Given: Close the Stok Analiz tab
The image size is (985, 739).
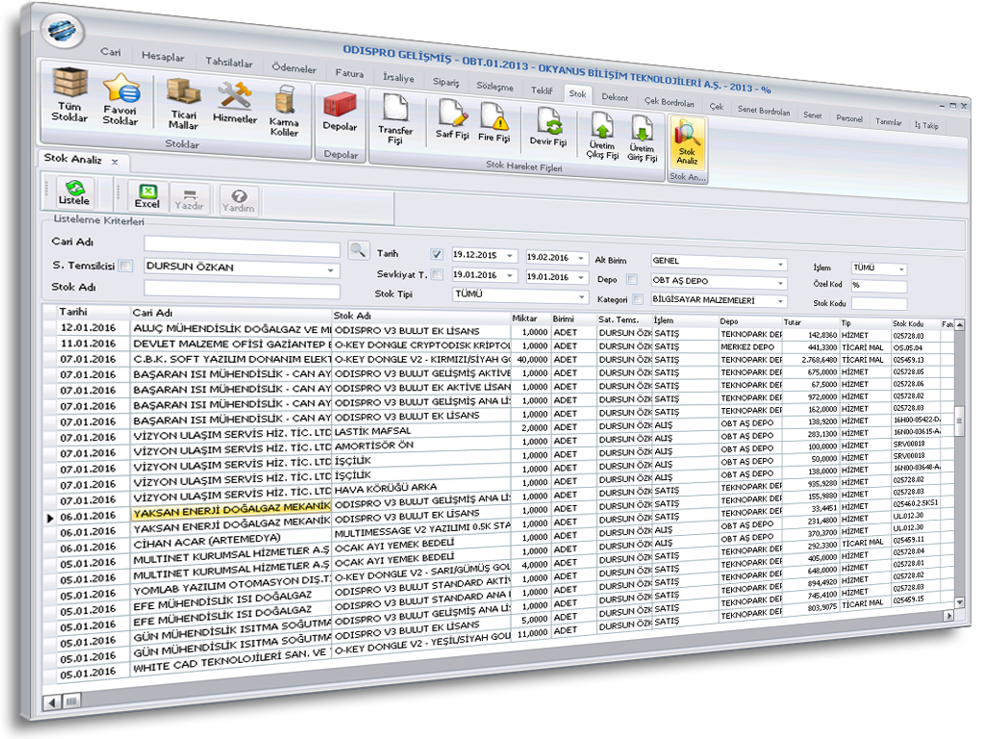Looking at the screenshot, I should point(115,162).
